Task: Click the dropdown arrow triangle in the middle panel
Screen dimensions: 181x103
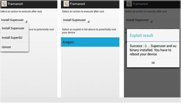Action: 88,21
